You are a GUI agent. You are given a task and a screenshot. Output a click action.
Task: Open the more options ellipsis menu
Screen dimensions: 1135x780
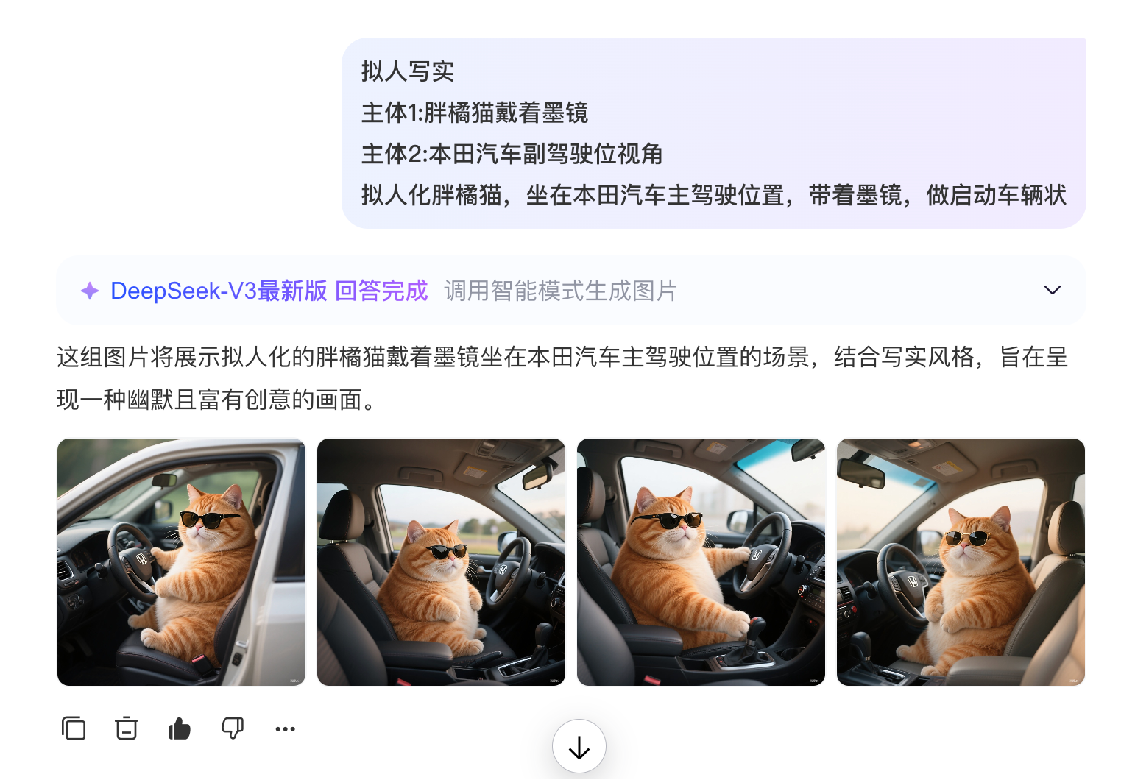285,729
